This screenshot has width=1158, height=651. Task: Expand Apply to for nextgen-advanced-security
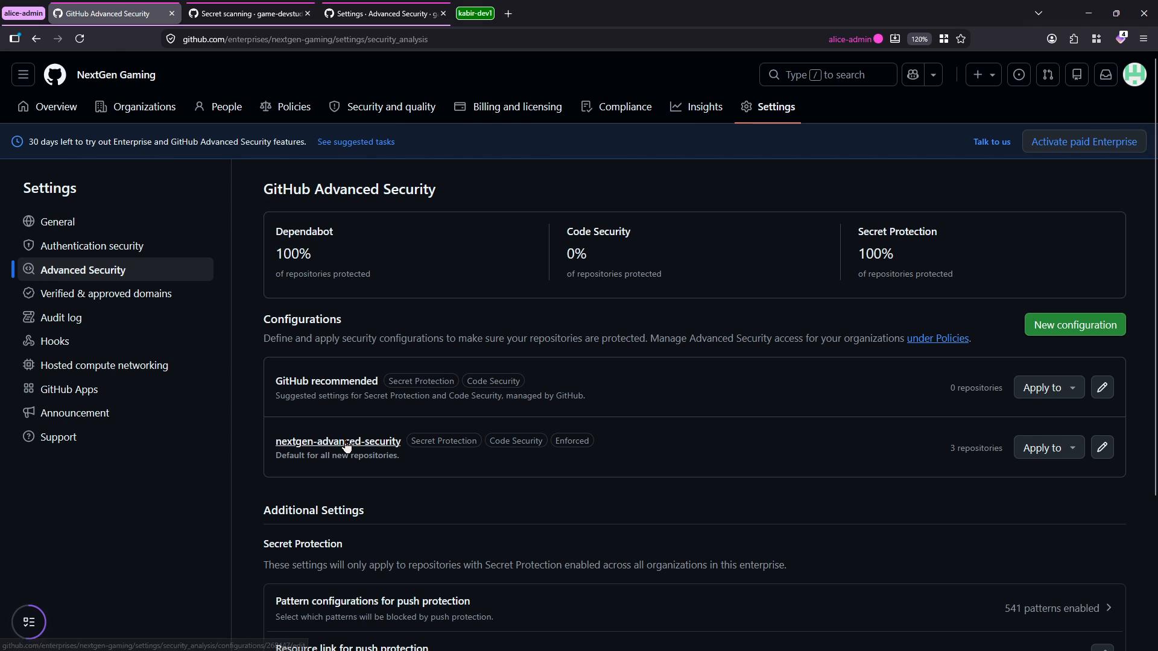coord(1049,447)
